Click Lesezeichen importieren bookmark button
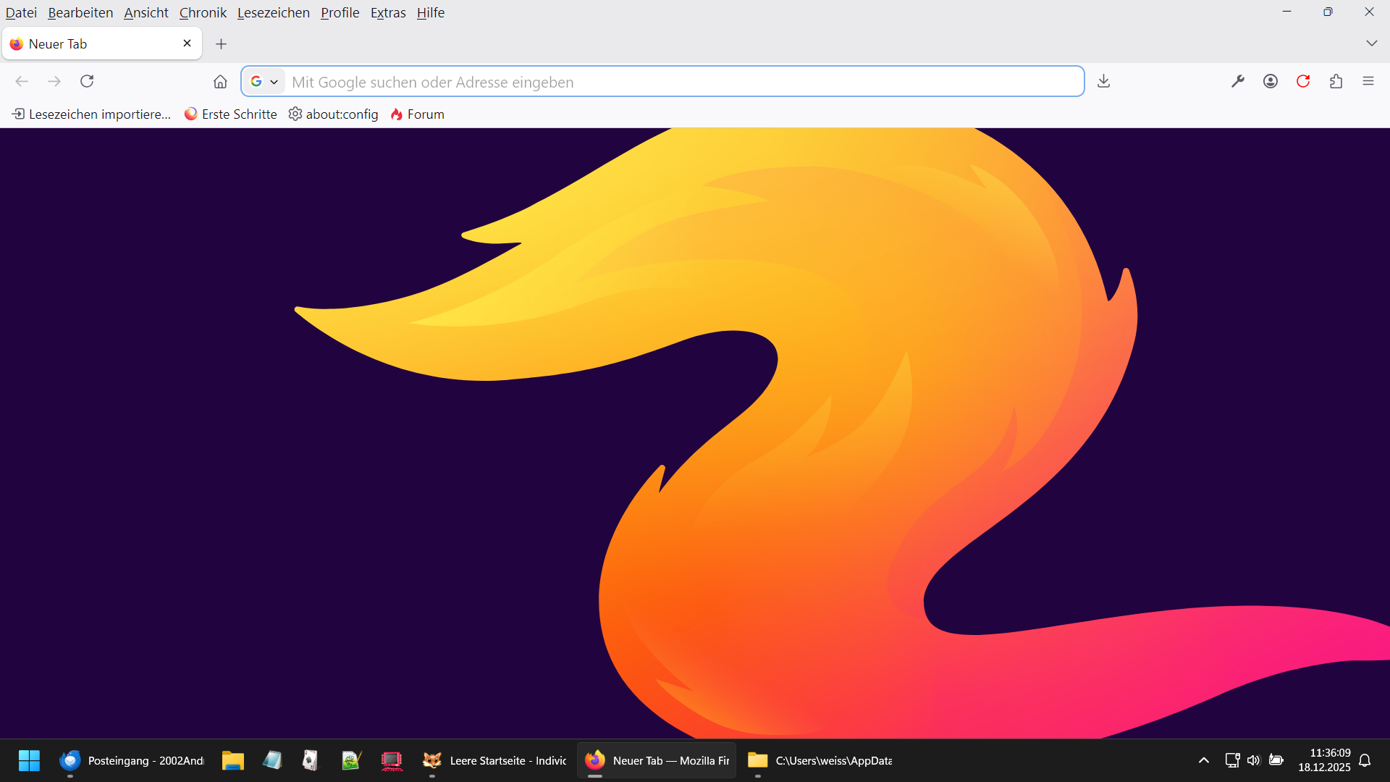Image resolution: width=1390 pixels, height=782 pixels. coord(92,114)
